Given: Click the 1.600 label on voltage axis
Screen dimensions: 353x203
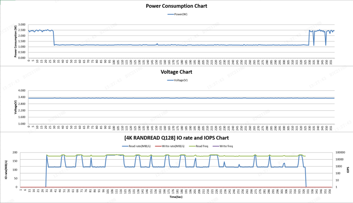Looking at the screenshot, I should point(22,117).
